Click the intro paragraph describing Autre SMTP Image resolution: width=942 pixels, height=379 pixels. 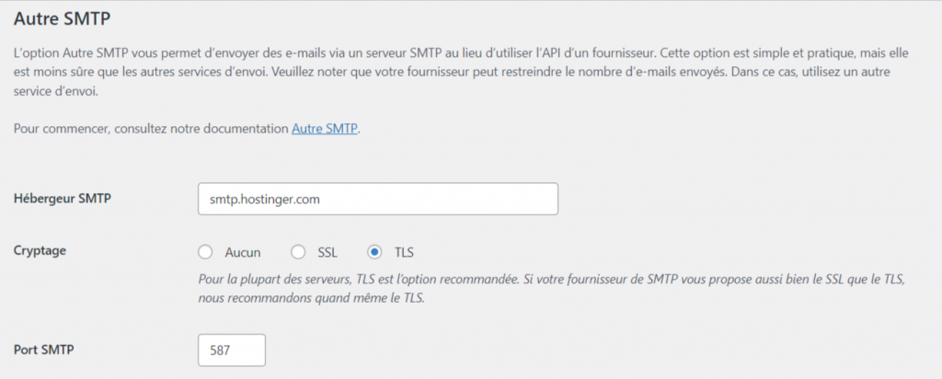coord(460,71)
